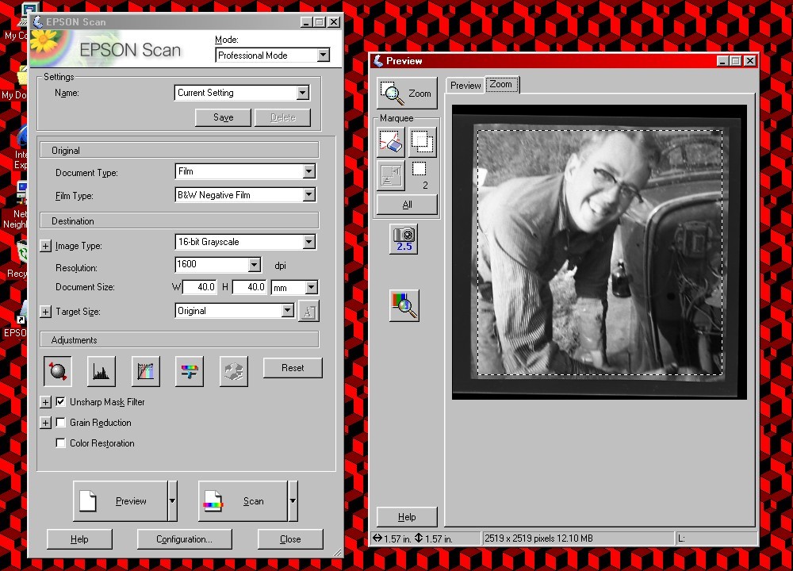The height and width of the screenshot is (571, 793).
Task: Click the Auto Exposure adjustment icon
Action: coord(57,370)
